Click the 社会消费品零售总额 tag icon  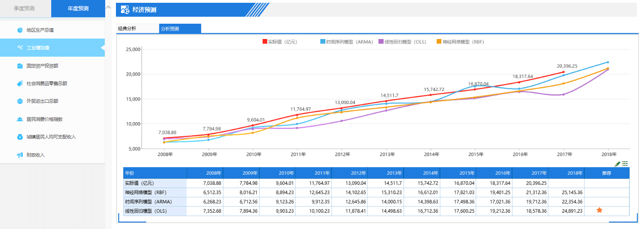20,84
